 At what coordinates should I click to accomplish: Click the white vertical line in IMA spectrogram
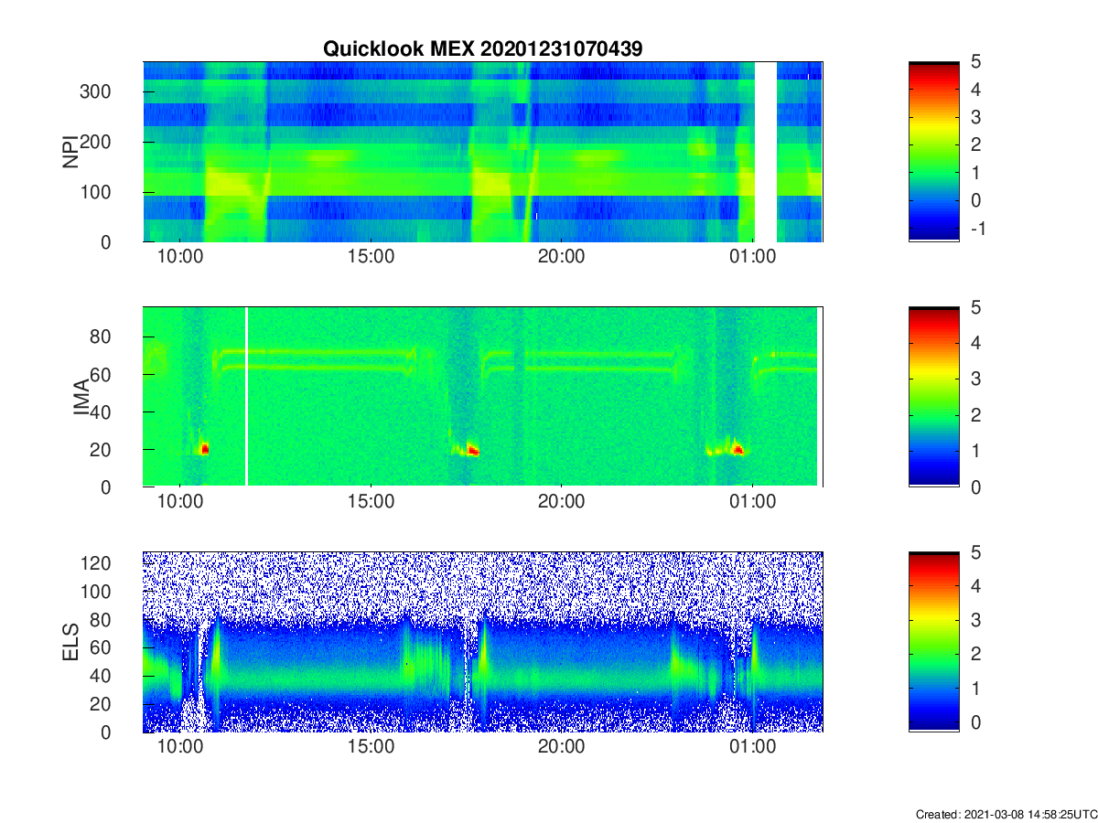click(x=246, y=397)
